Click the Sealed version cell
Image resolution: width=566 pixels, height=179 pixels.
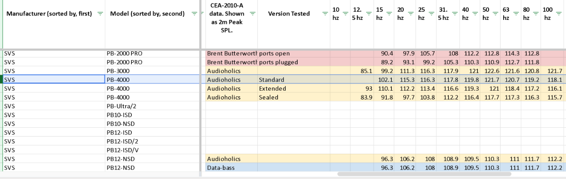(293, 97)
